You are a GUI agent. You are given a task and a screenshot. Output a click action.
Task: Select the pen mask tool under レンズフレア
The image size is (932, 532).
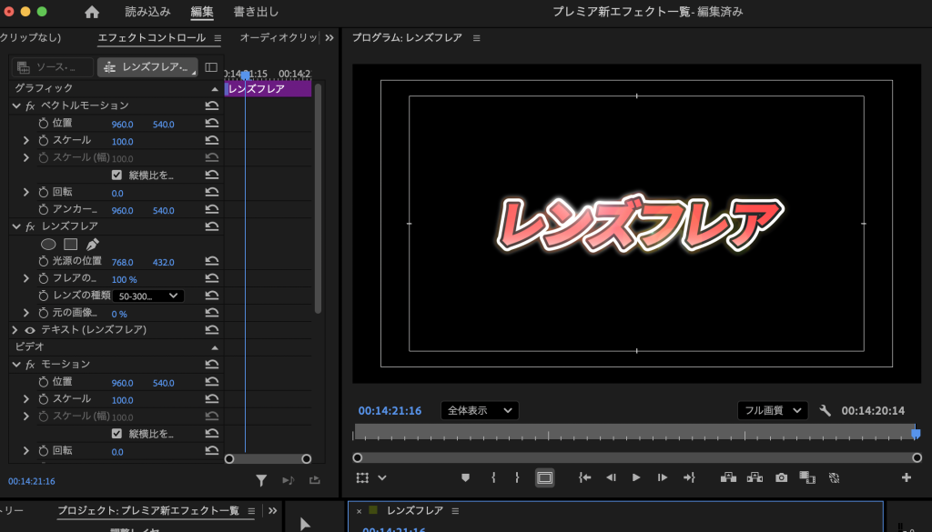tap(92, 245)
